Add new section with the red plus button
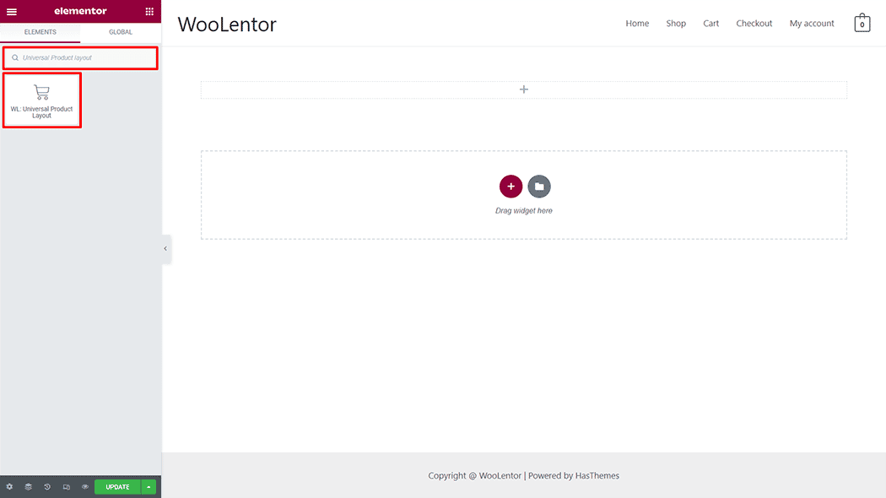886x498 pixels. (511, 187)
